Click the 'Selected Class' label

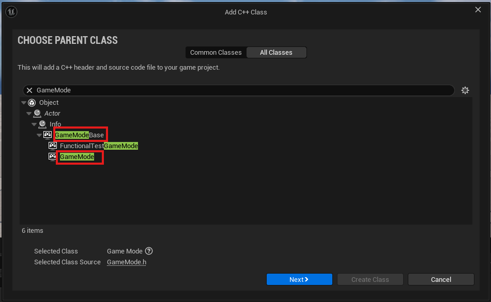point(56,251)
